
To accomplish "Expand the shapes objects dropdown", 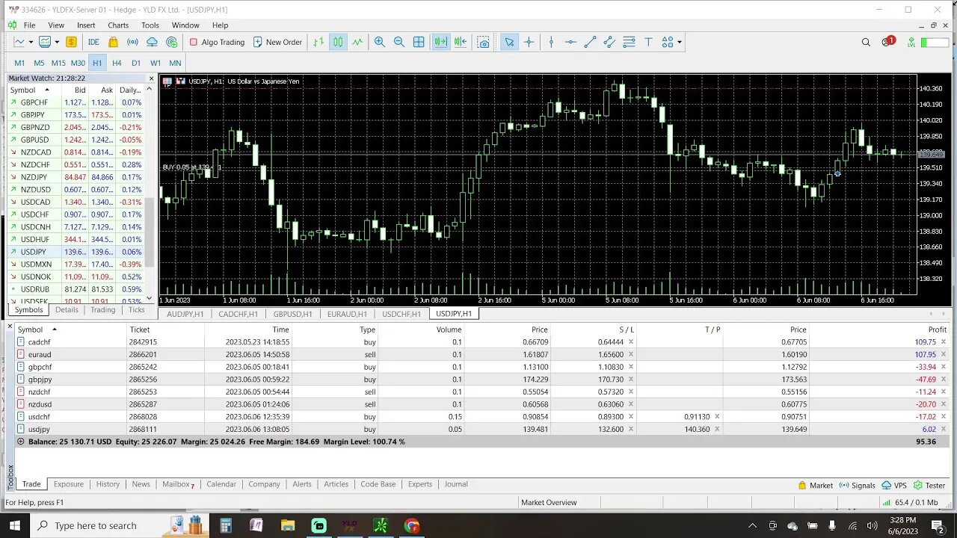I will point(679,42).
